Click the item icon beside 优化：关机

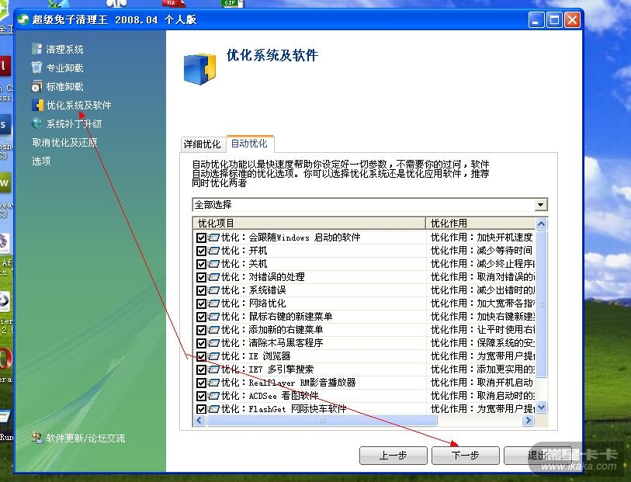pyautogui.click(x=213, y=264)
